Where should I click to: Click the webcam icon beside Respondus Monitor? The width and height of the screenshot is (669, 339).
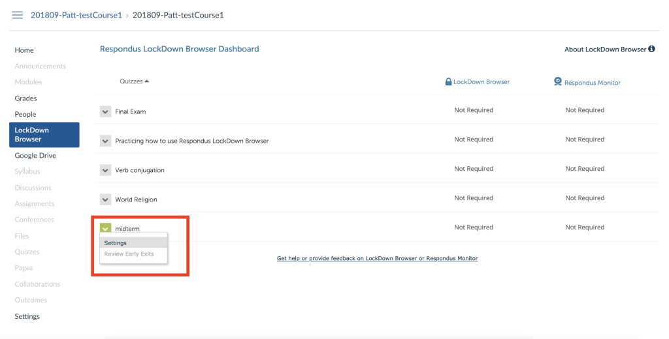(558, 81)
